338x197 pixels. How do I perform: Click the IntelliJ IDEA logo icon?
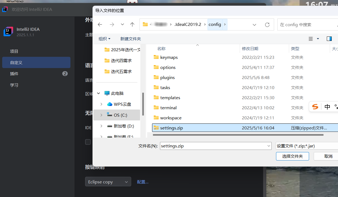[8, 32]
